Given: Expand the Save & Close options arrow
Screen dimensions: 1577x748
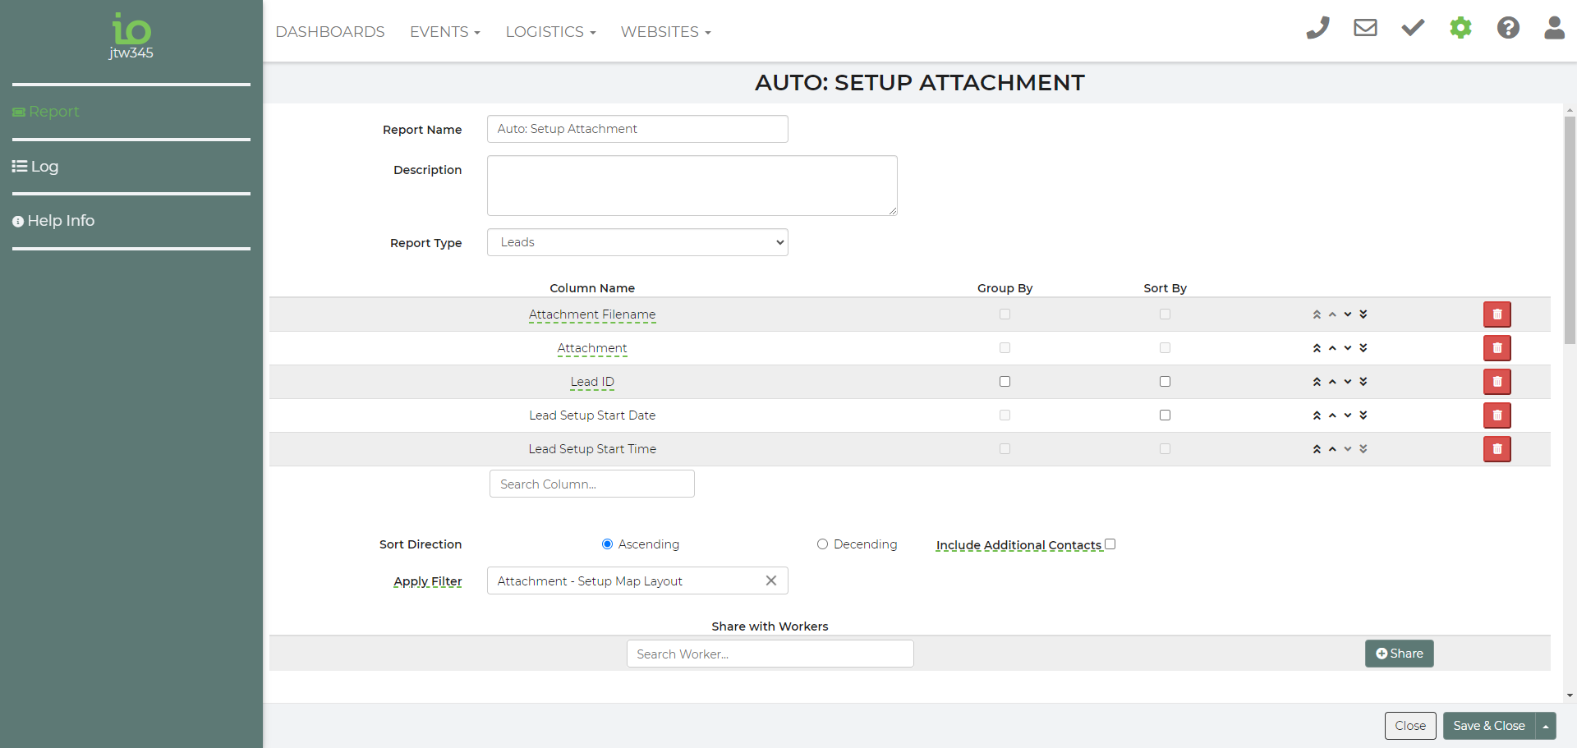Looking at the screenshot, I should (1546, 726).
